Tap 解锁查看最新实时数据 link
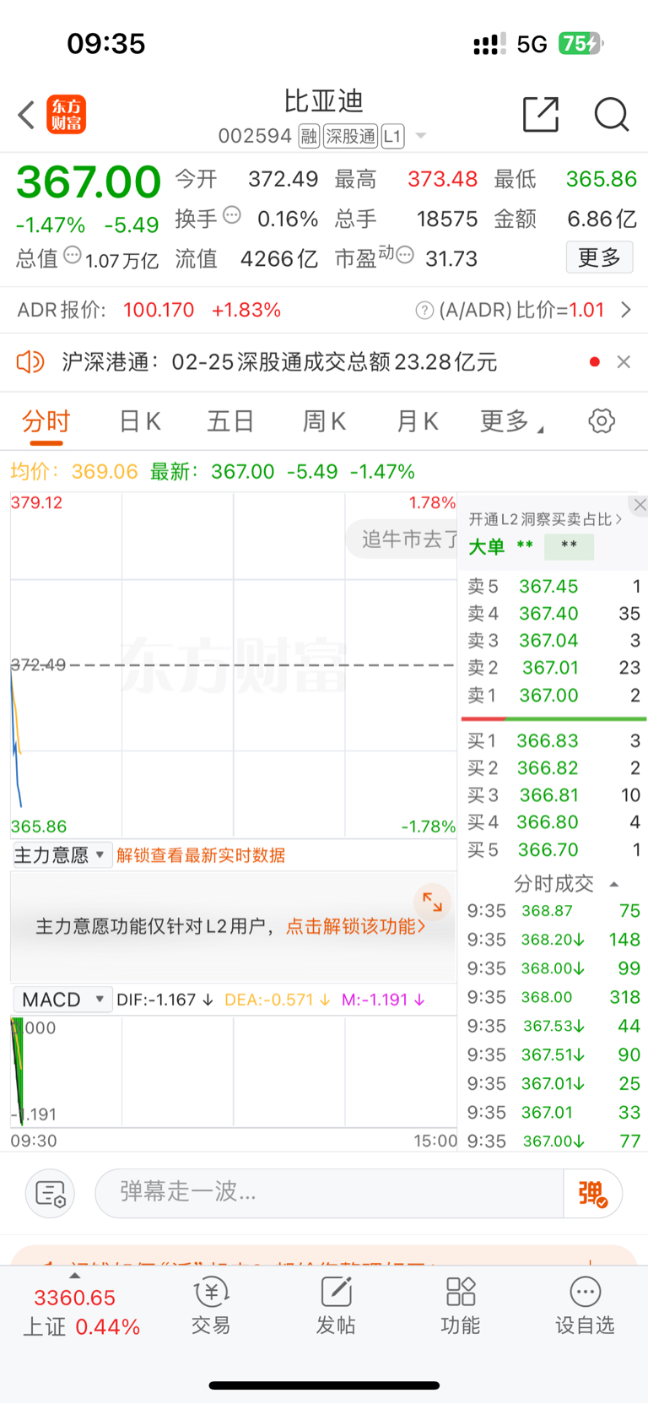 click(x=201, y=855)
